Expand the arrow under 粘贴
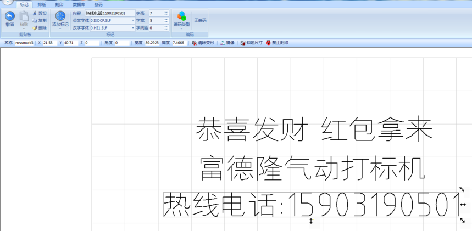 click(24, 29)
